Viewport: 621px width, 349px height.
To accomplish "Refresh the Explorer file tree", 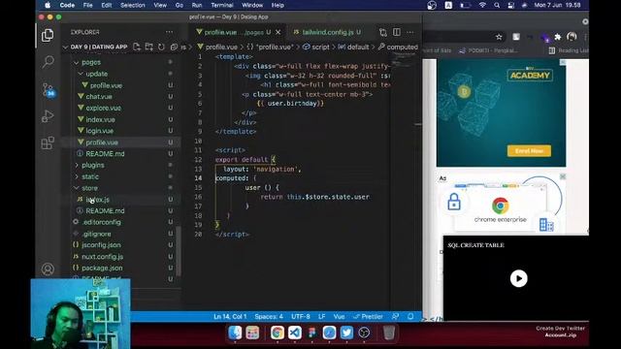I will 161,47.
